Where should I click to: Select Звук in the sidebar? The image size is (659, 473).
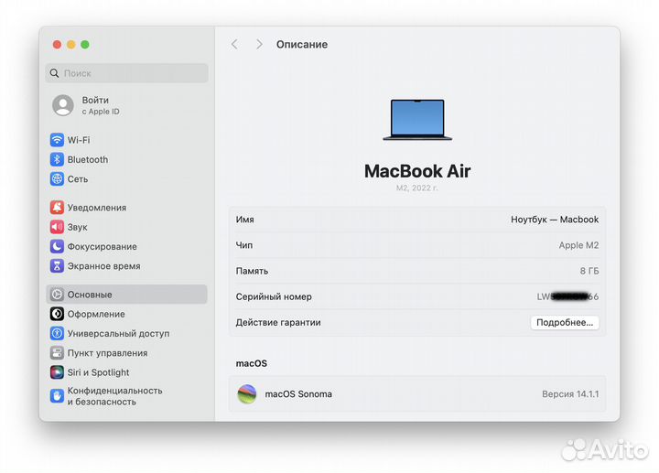126,227
